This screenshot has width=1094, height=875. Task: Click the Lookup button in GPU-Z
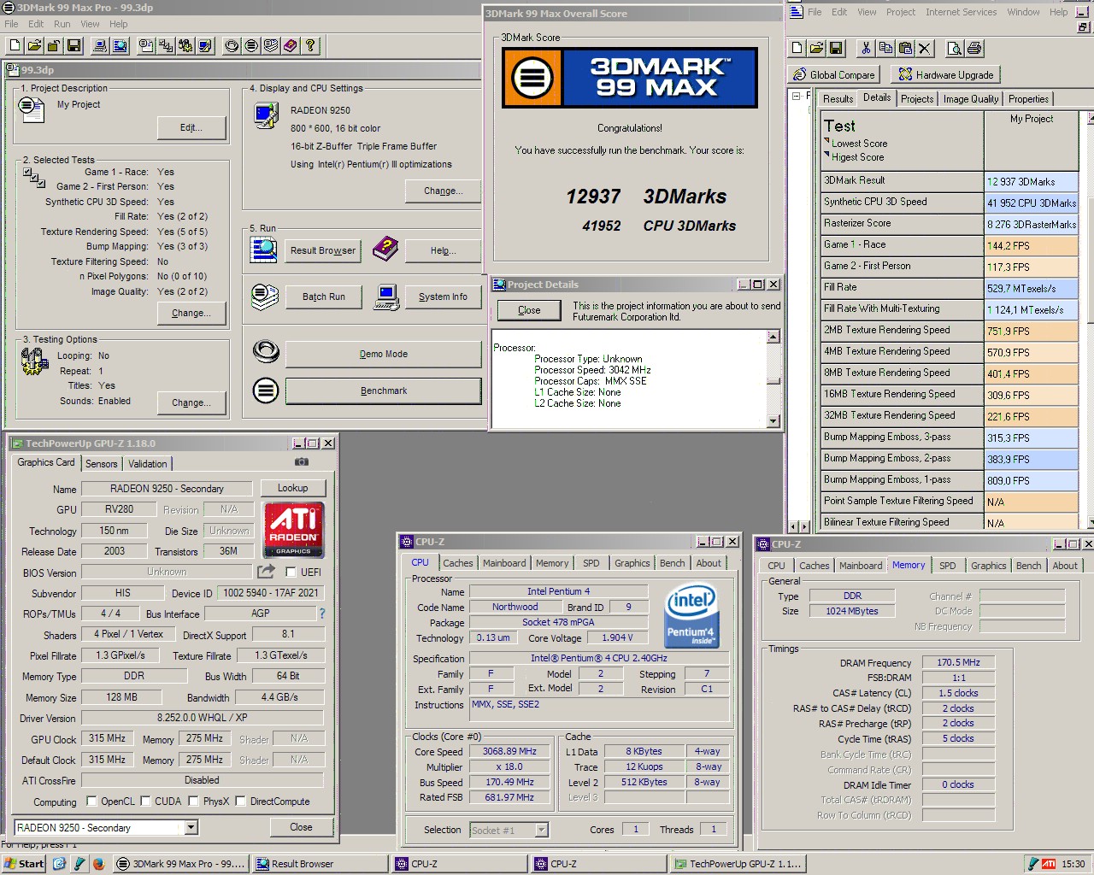click(292, 488)
